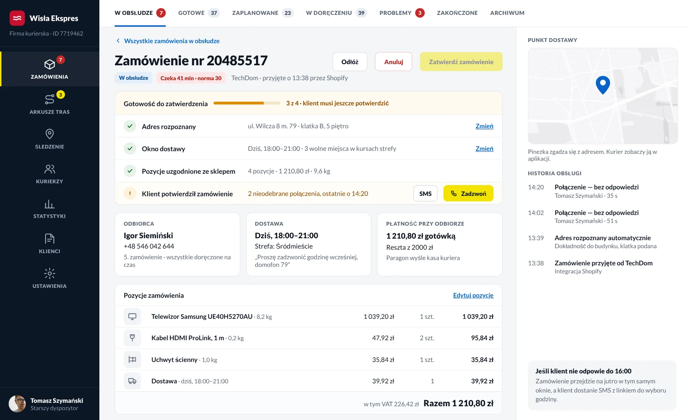Click Dostawa truck icon
Viewport: 688px width, 420px height.
click(x=132, y=381)
